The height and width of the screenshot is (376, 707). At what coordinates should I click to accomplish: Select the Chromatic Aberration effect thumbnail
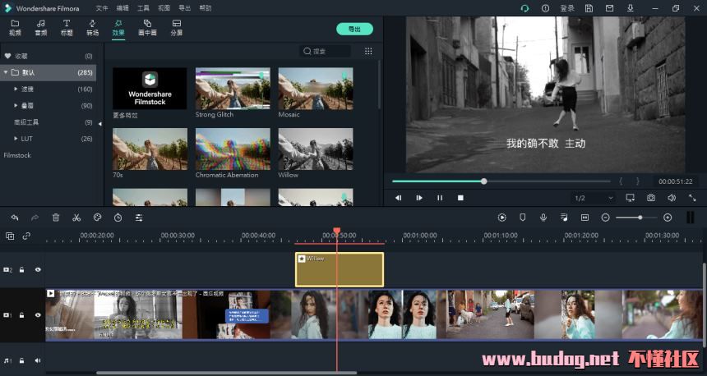[x=233, y=149]
